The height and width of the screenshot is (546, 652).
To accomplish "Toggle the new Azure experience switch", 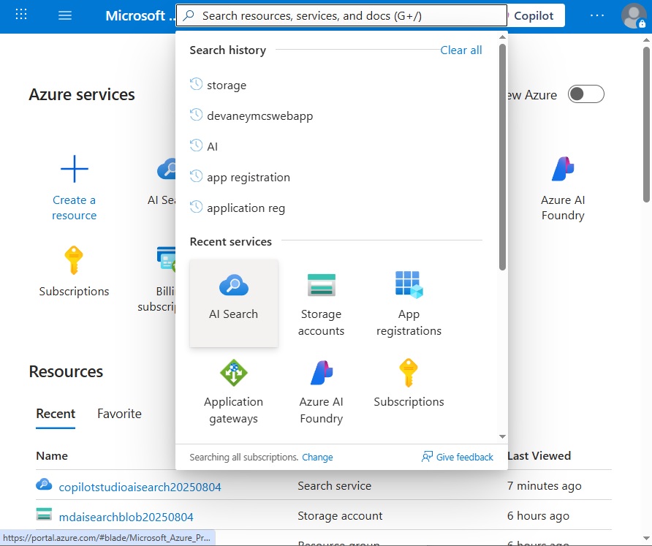I will (586, 94).
